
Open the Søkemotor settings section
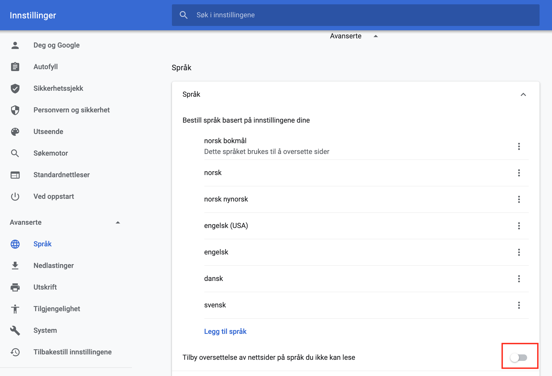[x=51, y=153]
